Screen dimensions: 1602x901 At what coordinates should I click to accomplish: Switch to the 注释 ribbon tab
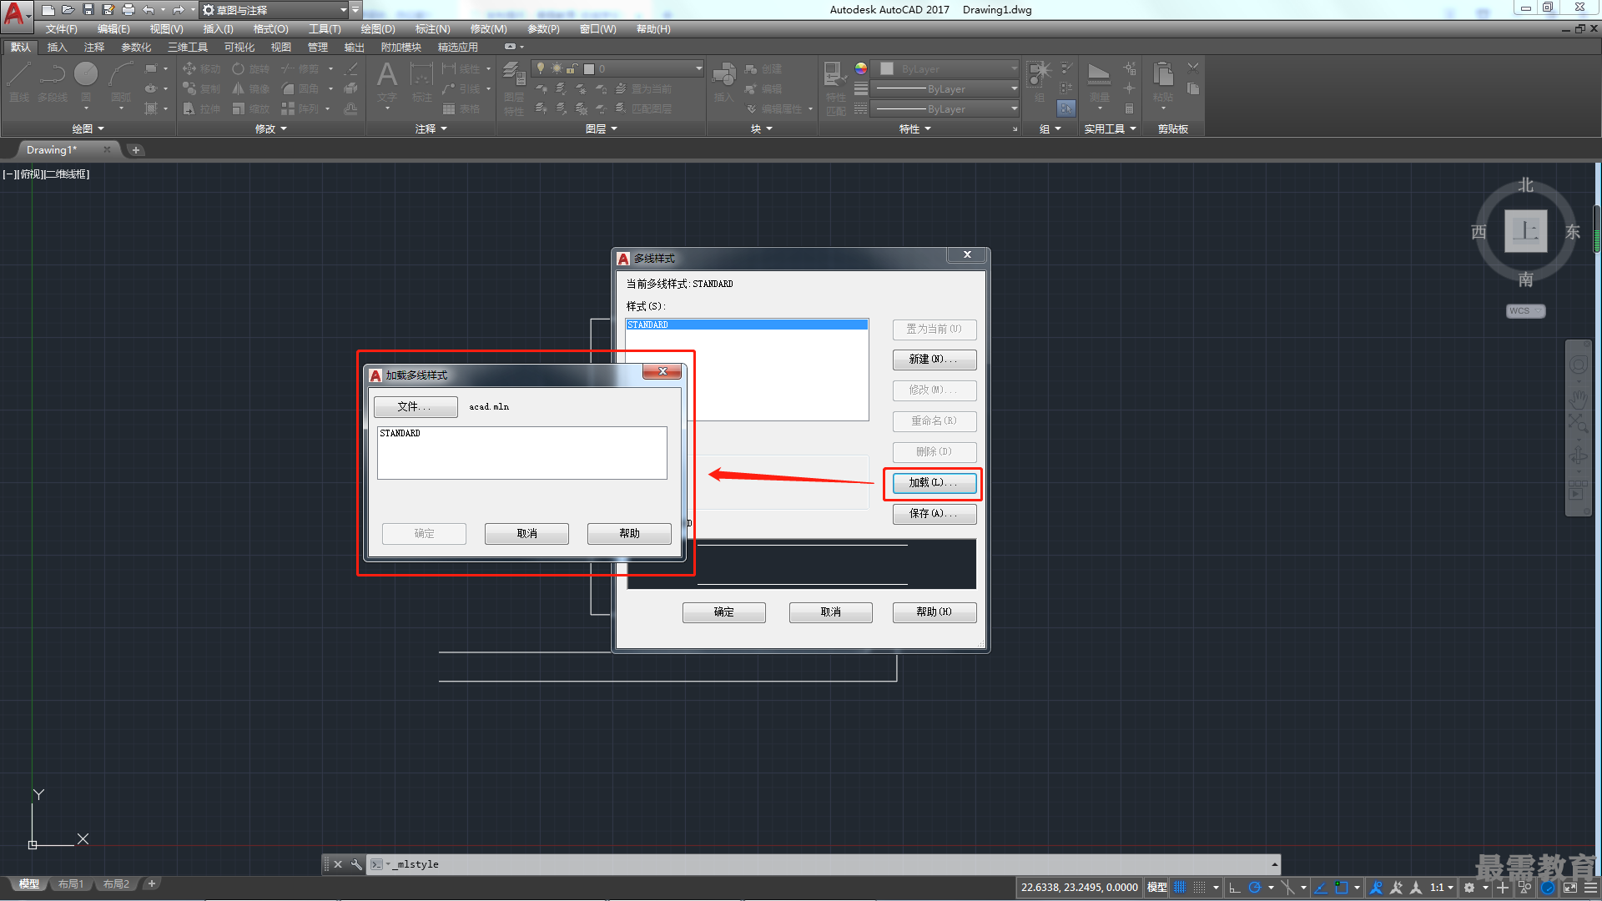tap(94, 48)
